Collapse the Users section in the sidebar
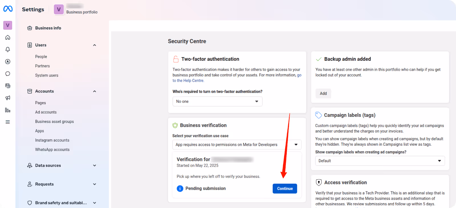This screenshot has height=208, width=456. pos(94,45)
